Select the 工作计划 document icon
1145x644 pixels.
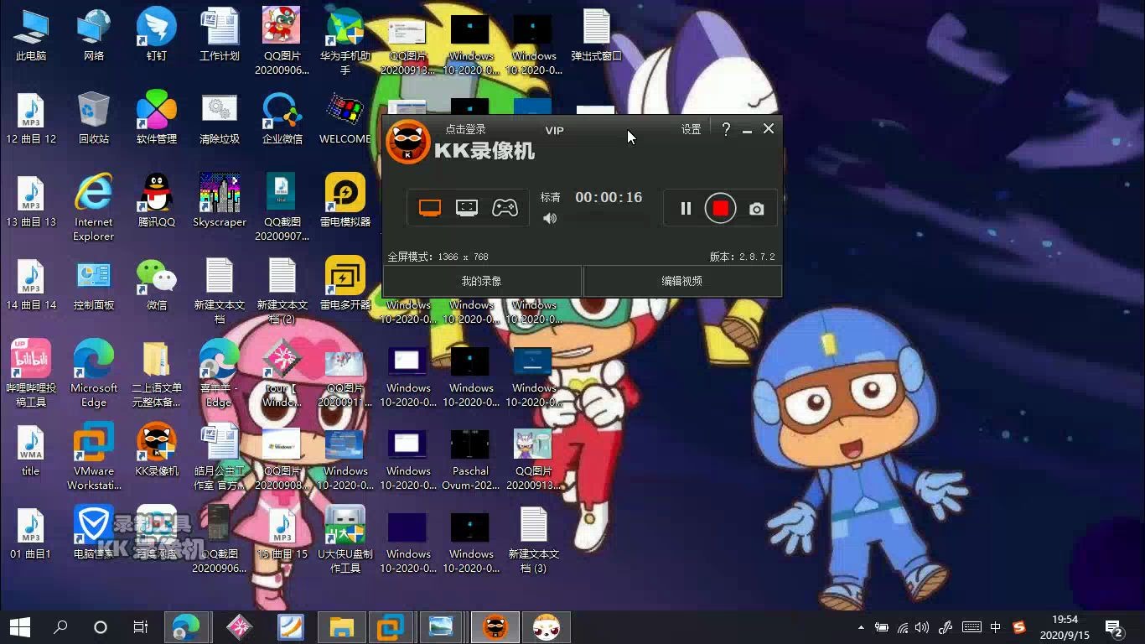point(220,36)
